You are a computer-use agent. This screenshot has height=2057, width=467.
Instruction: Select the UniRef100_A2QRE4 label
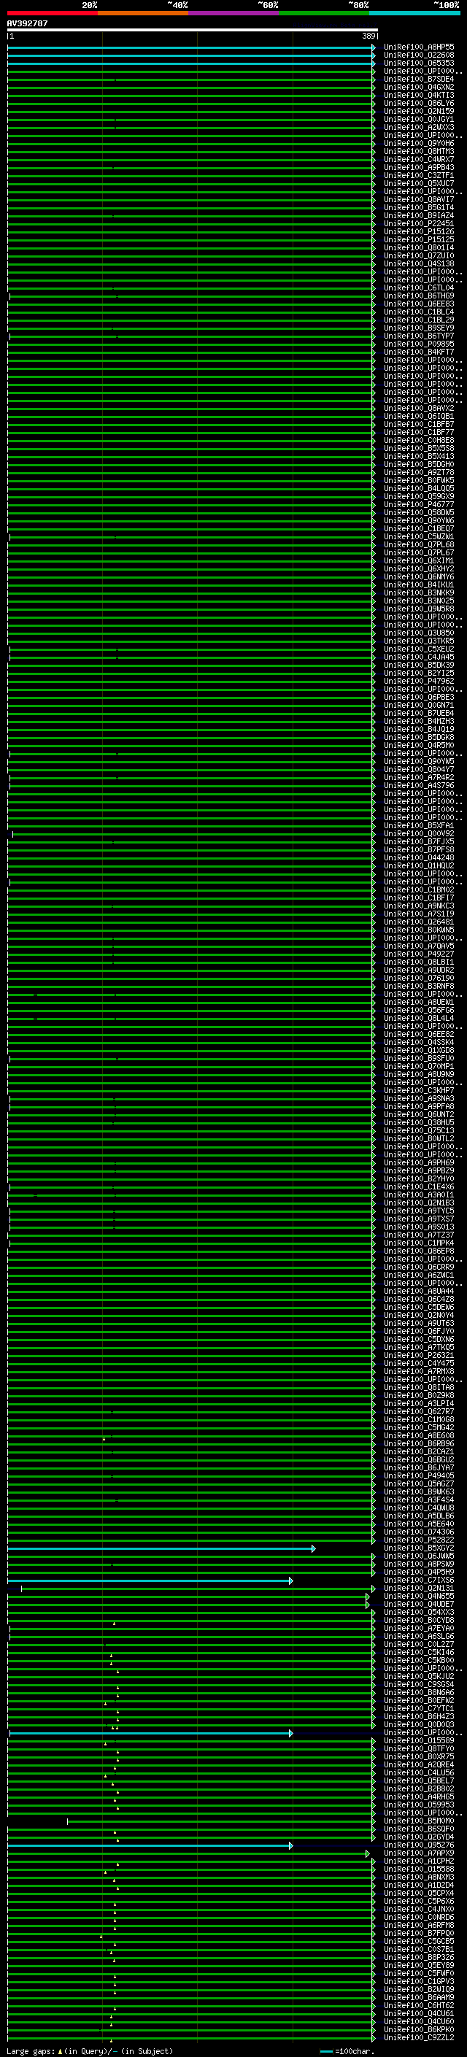[x=419, y=1764]
